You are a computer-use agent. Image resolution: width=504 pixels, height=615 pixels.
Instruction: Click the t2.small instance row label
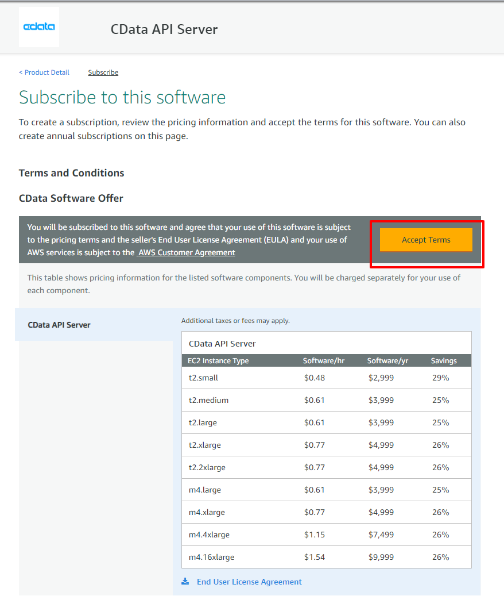(x=203, y=378)
